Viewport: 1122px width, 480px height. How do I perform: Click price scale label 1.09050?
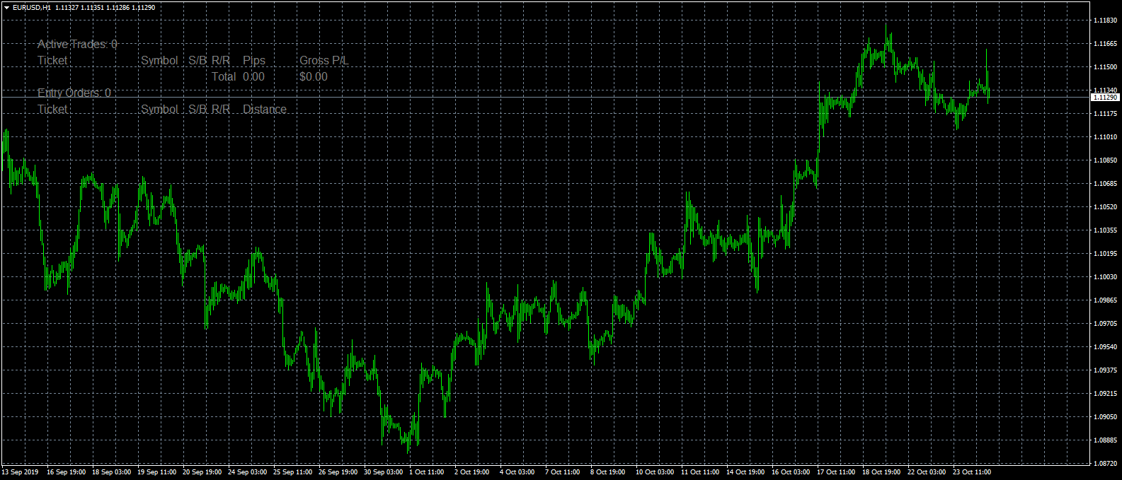pyautogui.click(x=1105, y=417)
